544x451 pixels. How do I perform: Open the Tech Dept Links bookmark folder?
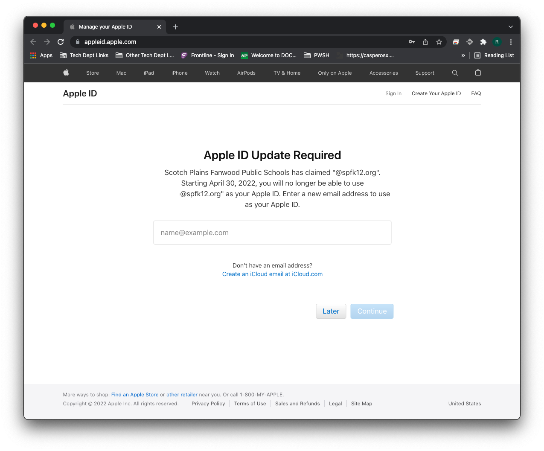point(84,55)
